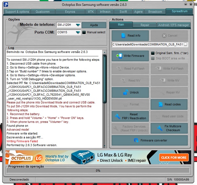
Task: Select the Main actions tab
Action: tap(121, 25)
